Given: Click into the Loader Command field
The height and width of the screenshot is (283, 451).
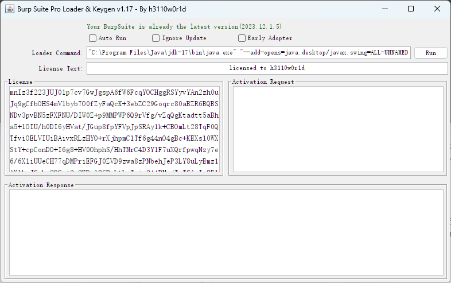Looking at the screenshot, I should pyautogui.click(x=249, y=53).
